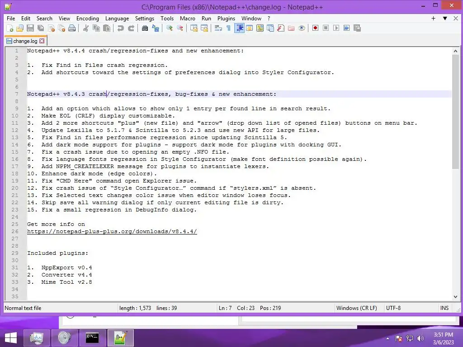Screen dimensions: 463x347
Task: Click the Redo arrow icon
Action: [x=131, y=28]
